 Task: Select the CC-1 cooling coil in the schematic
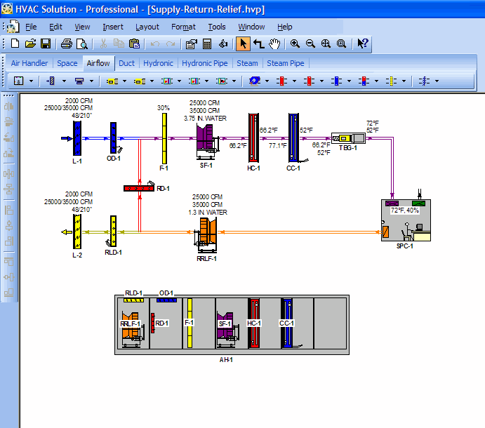click(x=293, y=138)
